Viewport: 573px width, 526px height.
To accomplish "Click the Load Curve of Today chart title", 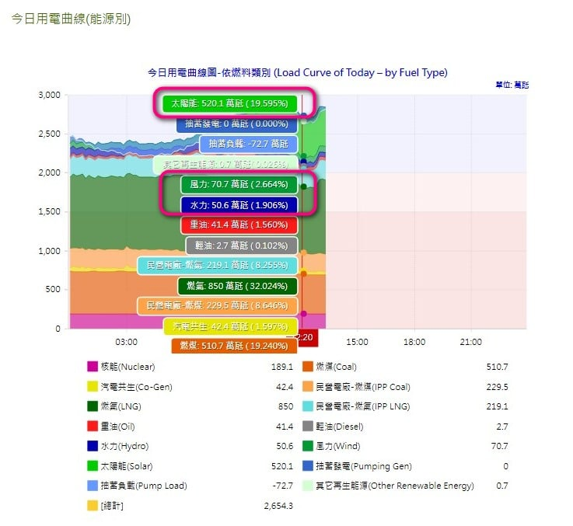I will point(297,72).
